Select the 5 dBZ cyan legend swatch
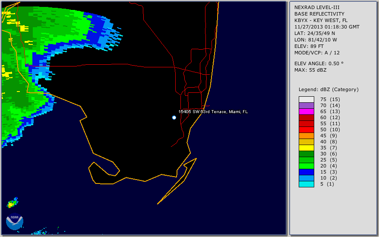The width and height of the screenshot is (379, 237). point(306,184)
